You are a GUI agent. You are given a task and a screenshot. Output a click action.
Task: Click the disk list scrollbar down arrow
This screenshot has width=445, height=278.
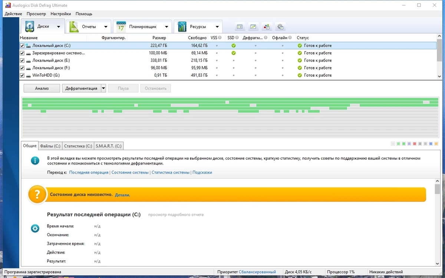(x=439, y=76)
